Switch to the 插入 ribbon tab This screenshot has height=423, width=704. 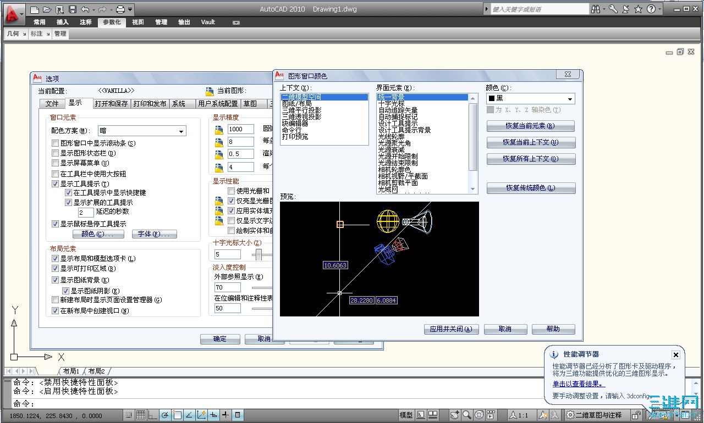63,22
